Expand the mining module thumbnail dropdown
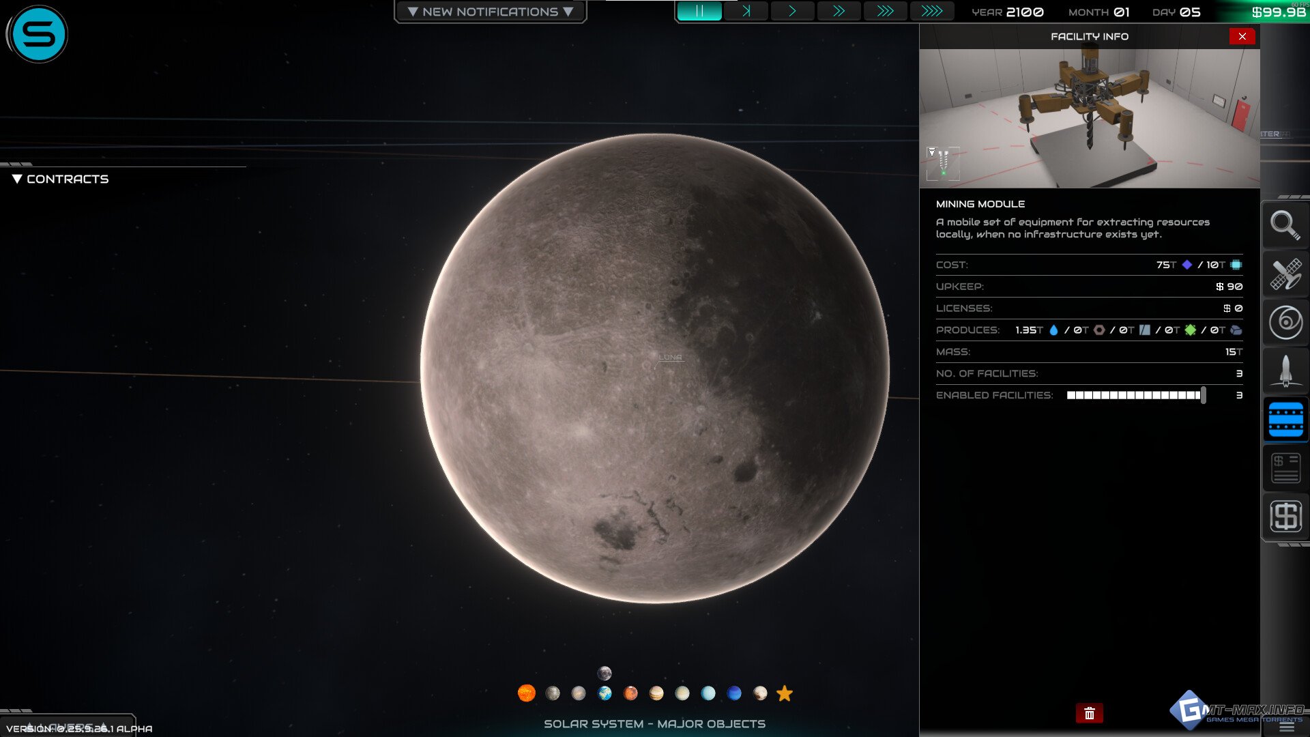The height and width of the screenshot is (737, 1310). click(932, 152)
